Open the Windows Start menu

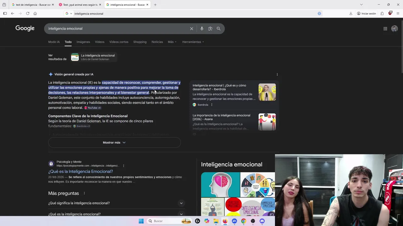coord(141,221)
